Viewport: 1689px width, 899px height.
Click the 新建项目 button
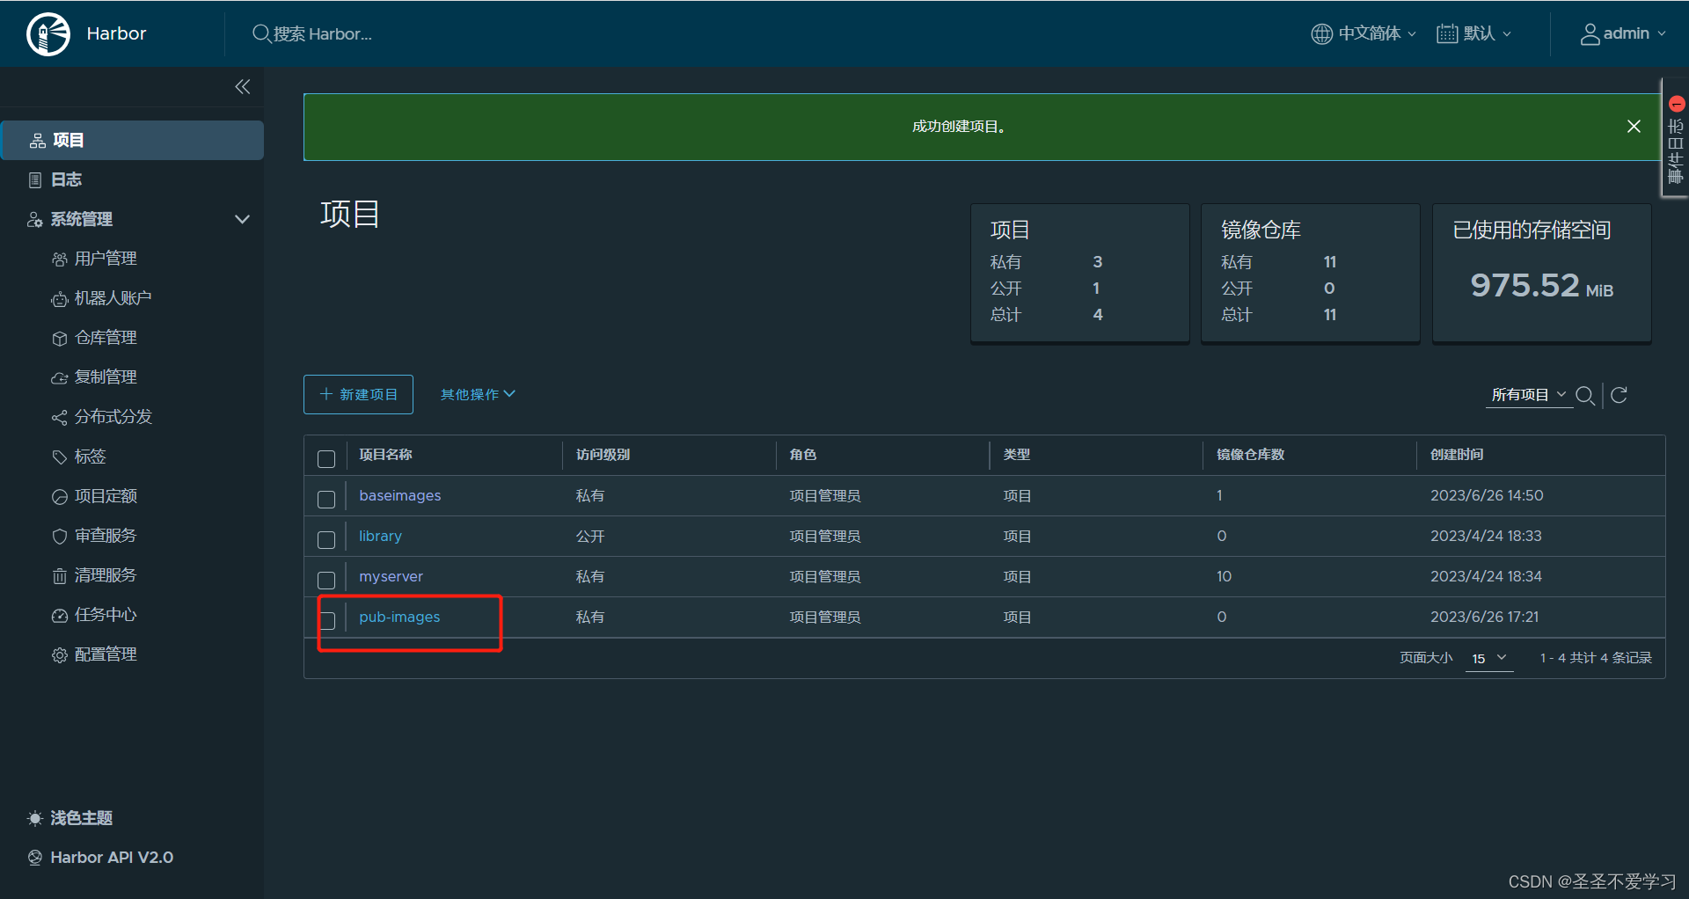click(x=358, y=394)
